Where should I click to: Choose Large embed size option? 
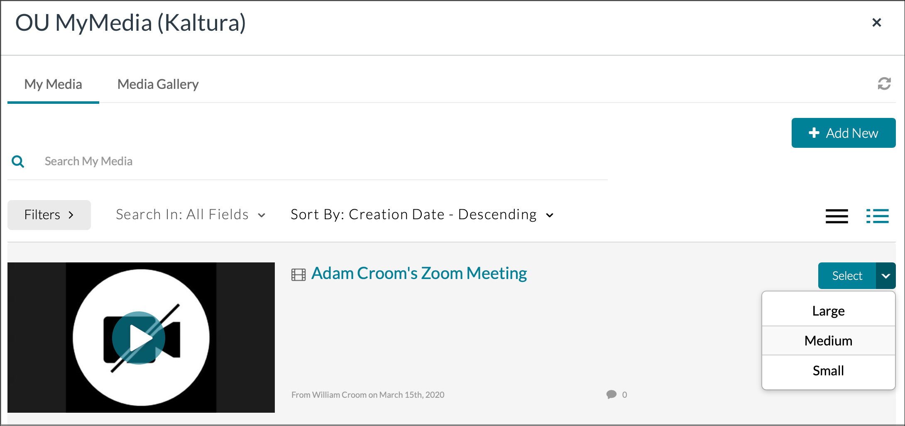tap(828, 311)
